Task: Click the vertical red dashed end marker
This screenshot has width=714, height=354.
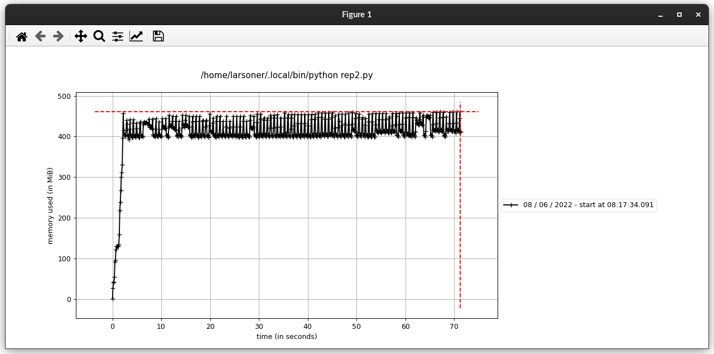Action: pos(460,251)
